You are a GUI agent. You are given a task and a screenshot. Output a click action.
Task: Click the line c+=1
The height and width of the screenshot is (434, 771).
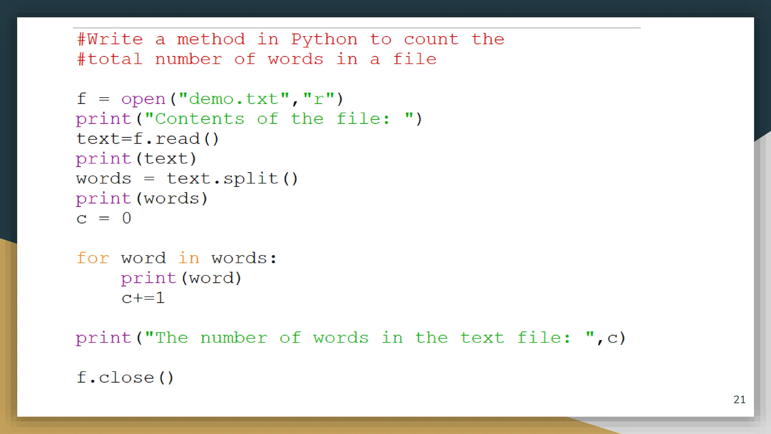[143, 298]
